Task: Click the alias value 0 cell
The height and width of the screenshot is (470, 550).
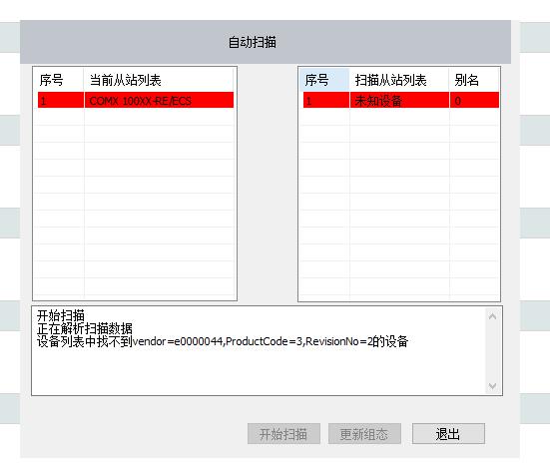Action: [x=474, y=100]
